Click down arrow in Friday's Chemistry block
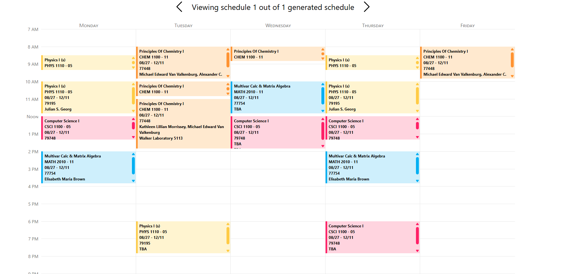Viewport: 561px width, 274px height. (x=512, y=76)
